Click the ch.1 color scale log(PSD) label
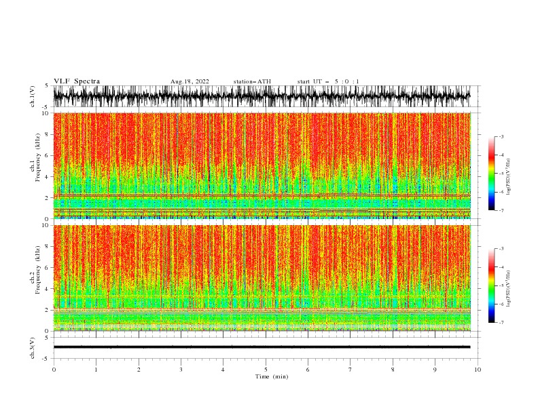Screen dimensions: 538x415 508,177
